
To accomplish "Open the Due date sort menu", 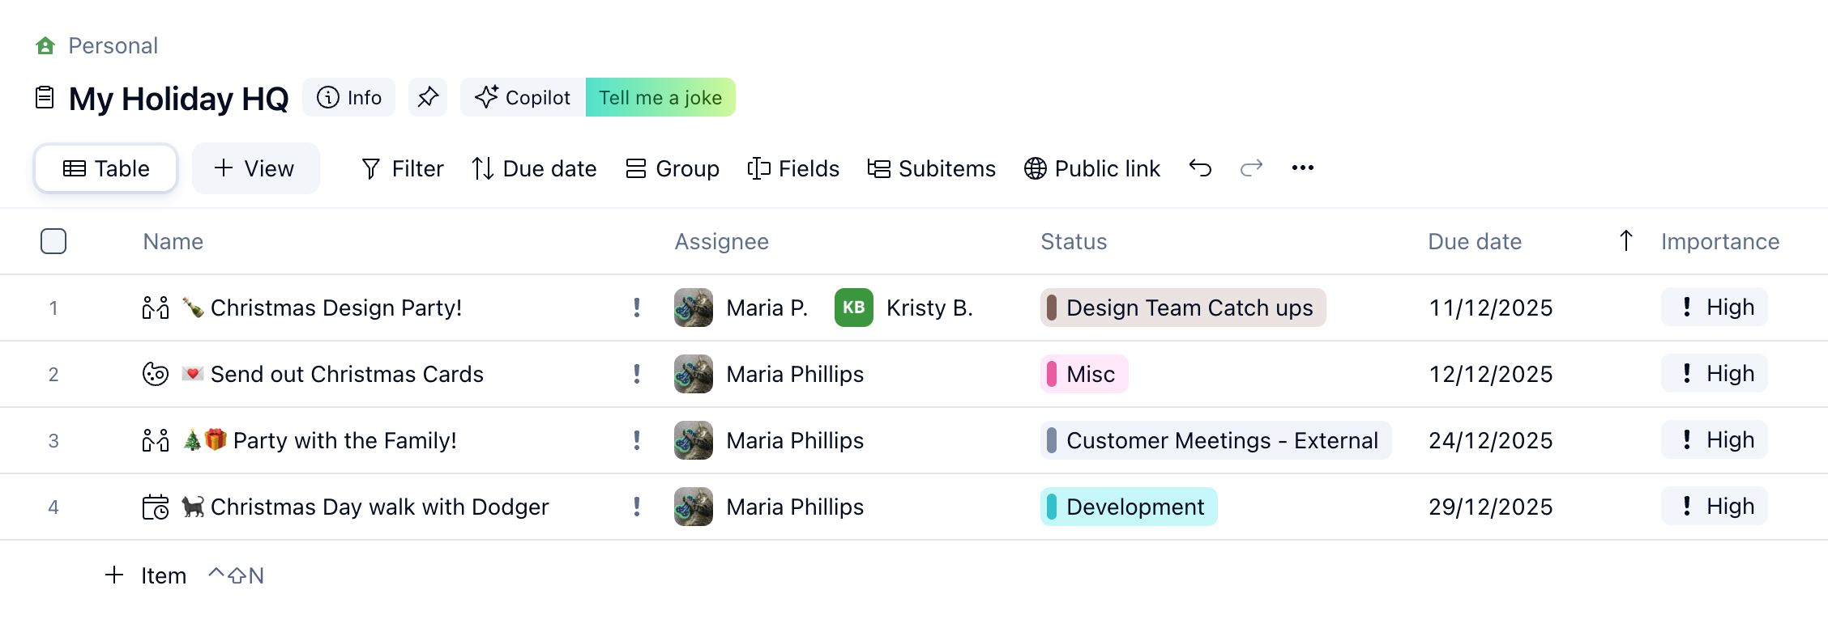I will click(x=534, y=168).
